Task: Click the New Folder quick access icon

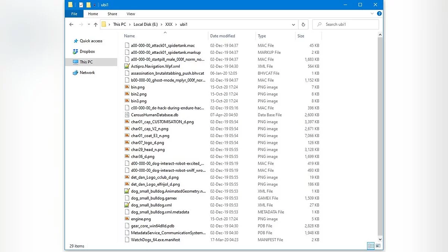Action: point(88,5)
